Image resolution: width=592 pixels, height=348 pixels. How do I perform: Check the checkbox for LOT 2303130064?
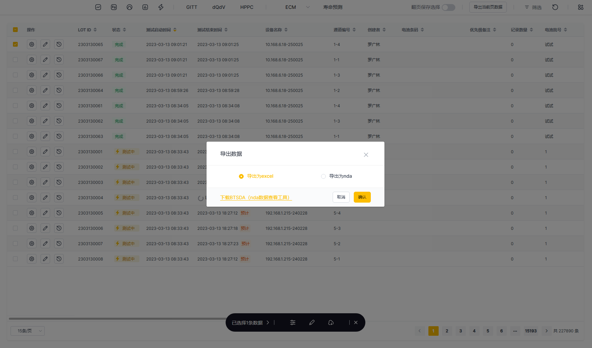click(x=15, y=90)
